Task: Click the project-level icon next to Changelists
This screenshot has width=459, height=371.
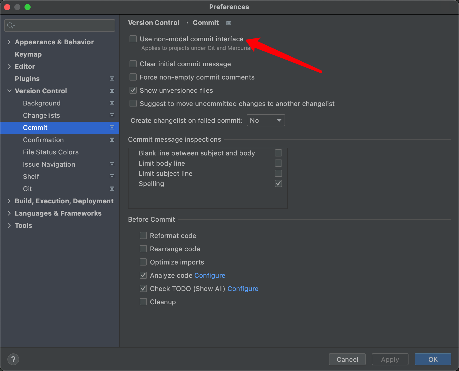Action: coord(112,115)
